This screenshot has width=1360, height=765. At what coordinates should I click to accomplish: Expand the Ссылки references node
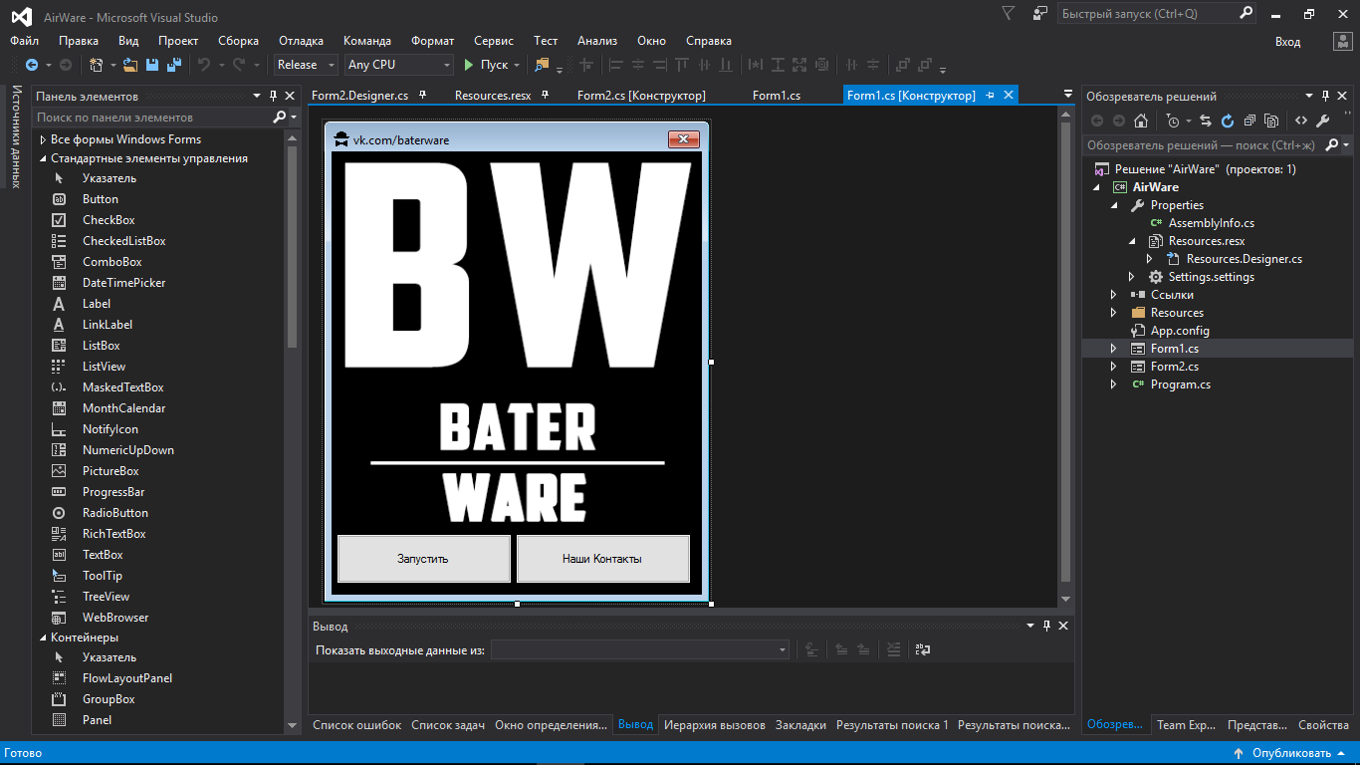1114,295
